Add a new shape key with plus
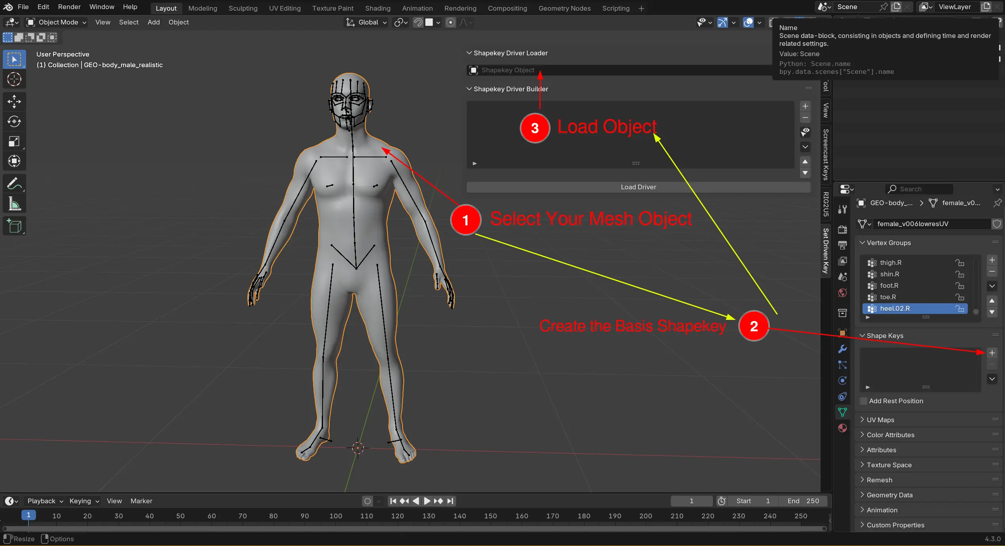Image resolution: width=1005 pixels, height=546 pixels. (992, 353)
